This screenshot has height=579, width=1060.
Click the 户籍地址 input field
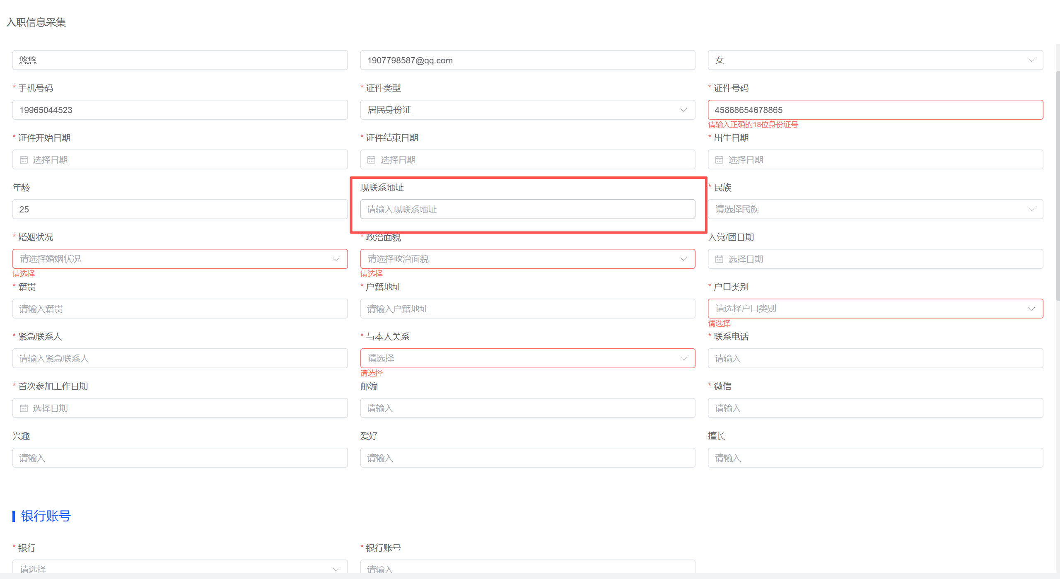coord(527,309)
